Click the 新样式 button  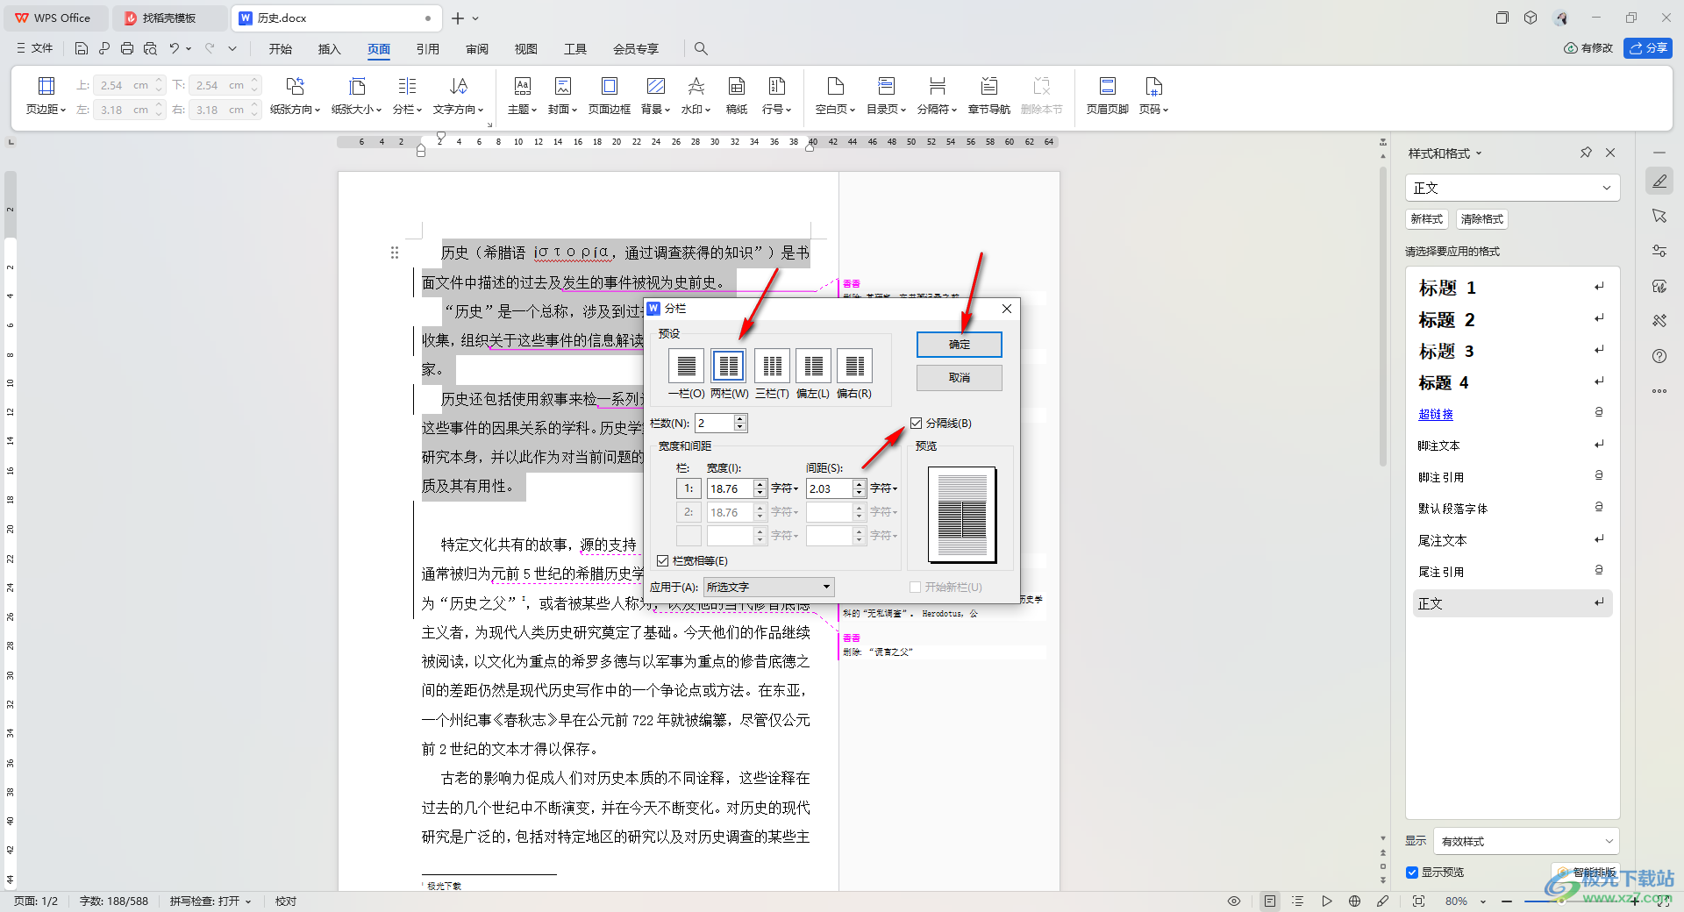tap(1427, 219)
